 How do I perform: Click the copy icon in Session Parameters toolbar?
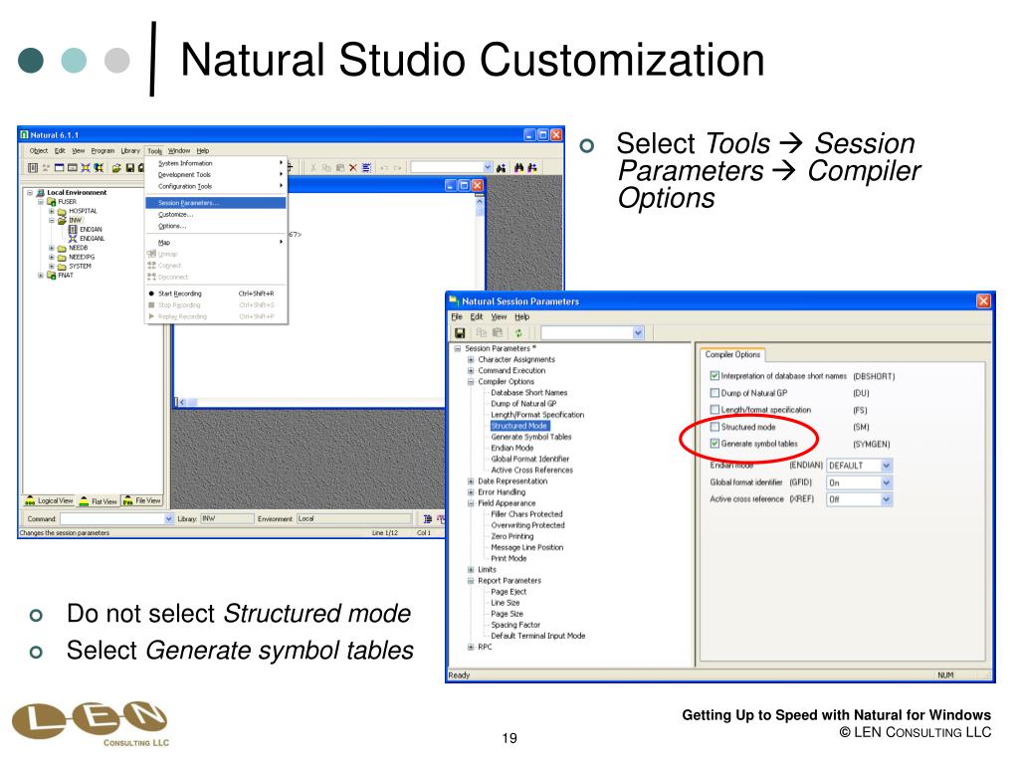tap(481, 333)
